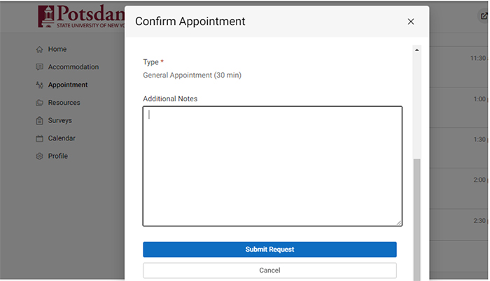Submit the appointment request
The height and width of the screenshot is (281, 490).
coord(269,250)
